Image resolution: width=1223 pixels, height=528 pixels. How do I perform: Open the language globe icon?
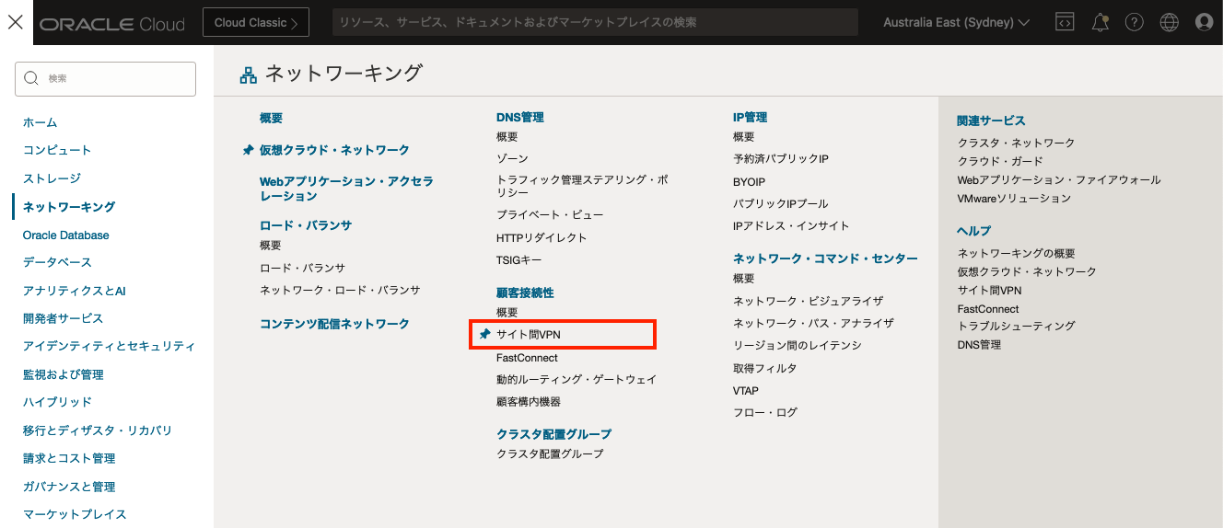point(1170,22)
